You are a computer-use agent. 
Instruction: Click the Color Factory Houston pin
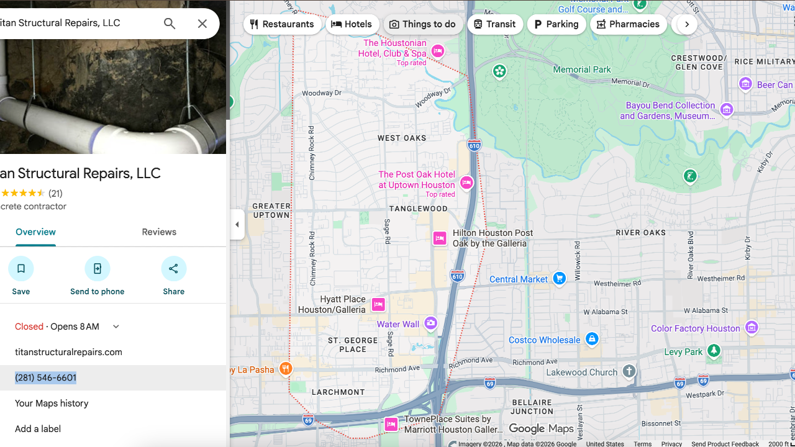pyautogui.click(x=752, y=327)
